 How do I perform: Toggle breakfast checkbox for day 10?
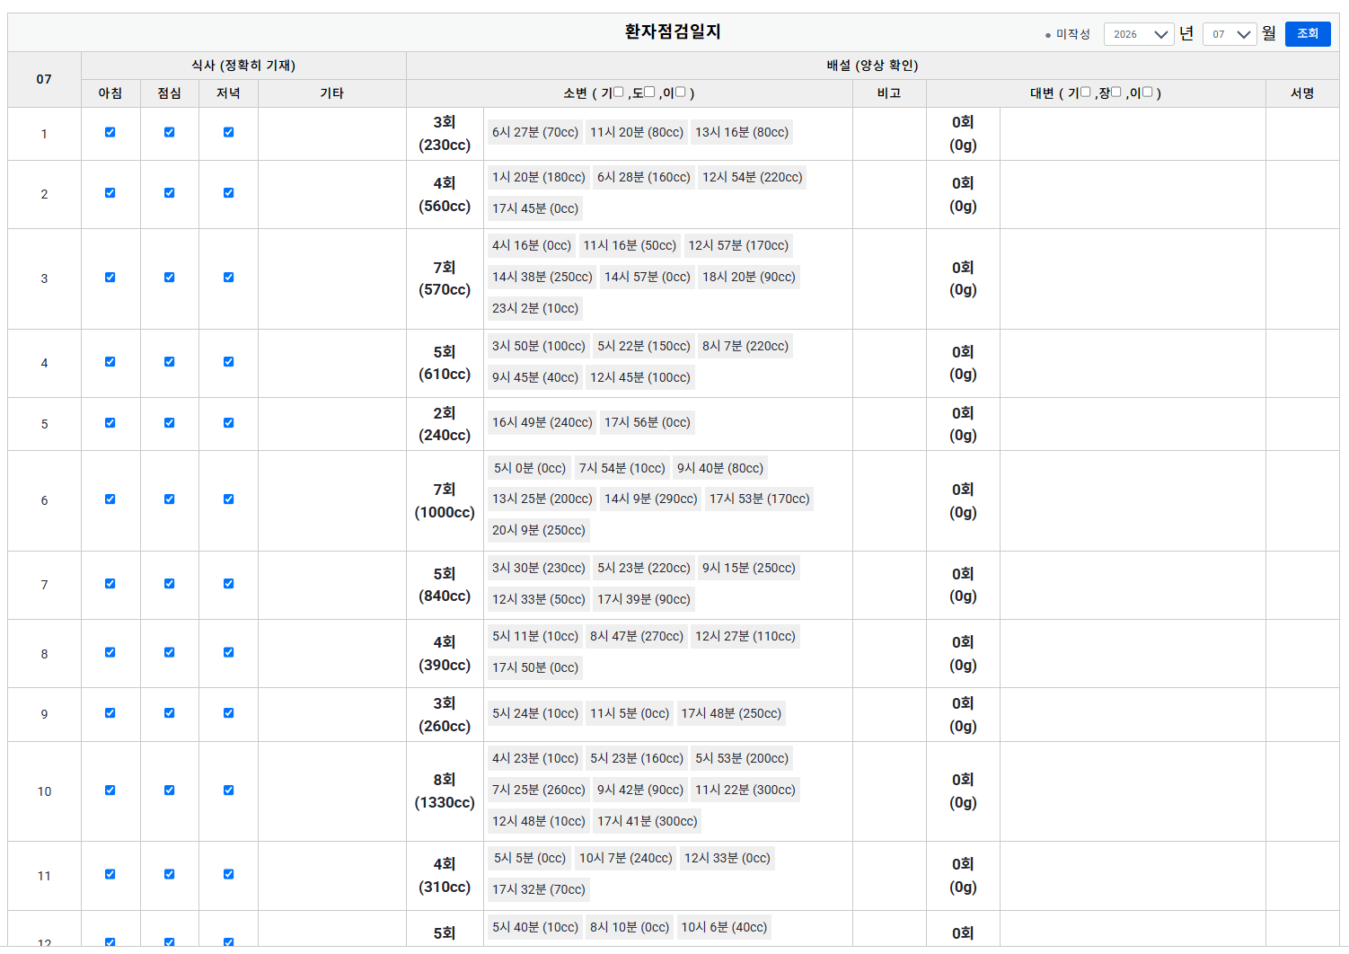point(110,791)
